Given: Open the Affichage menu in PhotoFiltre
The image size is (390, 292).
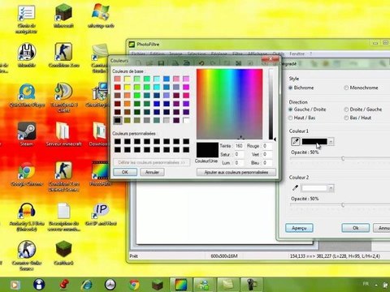Looking at the screenshot, I should [x=258, y=54].
